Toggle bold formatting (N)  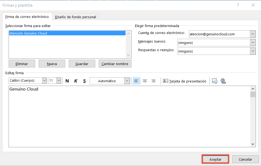(67, 81)
